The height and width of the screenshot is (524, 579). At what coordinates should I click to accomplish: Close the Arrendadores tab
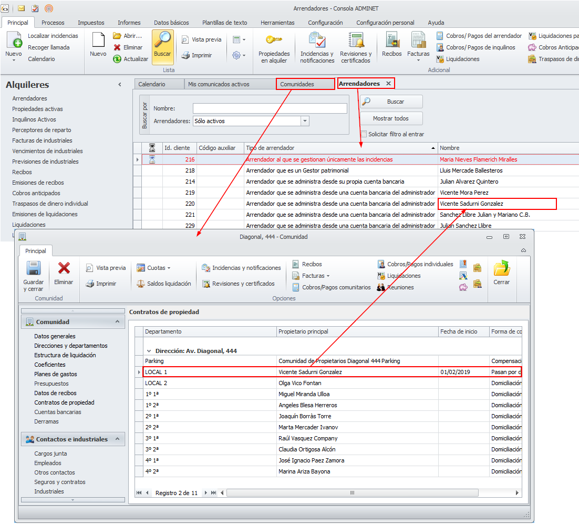[388, 84]
